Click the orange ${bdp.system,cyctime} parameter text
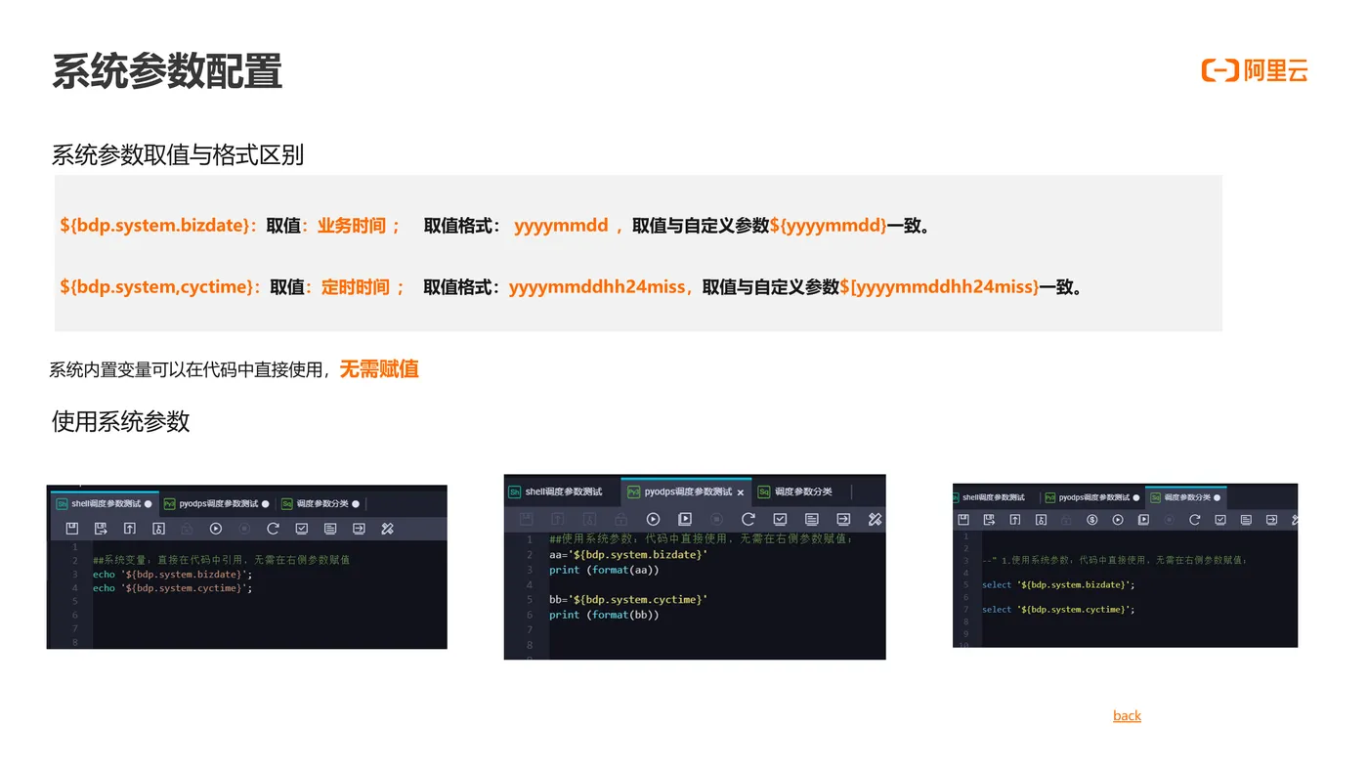Image resolution: width=1368 pixels, height=770 pixels. coord(159,287)
